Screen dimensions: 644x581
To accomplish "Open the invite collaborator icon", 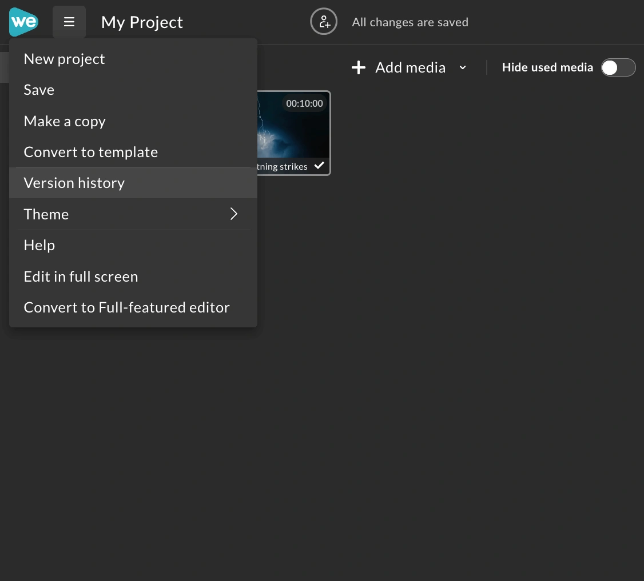I will tap(324, 21).
